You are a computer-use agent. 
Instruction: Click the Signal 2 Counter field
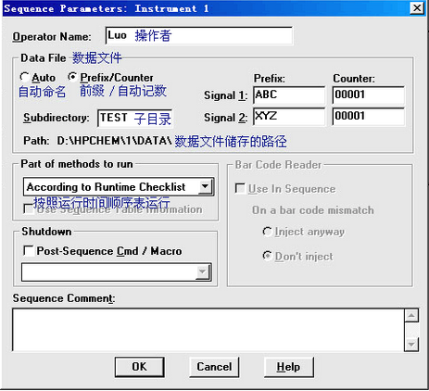[x=368, y=117]
